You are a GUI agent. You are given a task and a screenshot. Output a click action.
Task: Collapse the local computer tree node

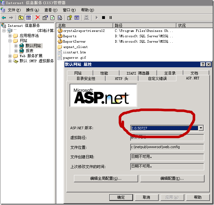coord(4,31)
